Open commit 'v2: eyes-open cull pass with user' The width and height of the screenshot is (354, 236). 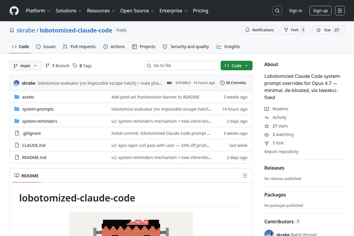(x=161, y=145)
